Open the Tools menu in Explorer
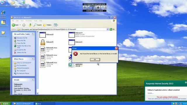The width and height of the screenshot is (187, 105). point(36,21)
